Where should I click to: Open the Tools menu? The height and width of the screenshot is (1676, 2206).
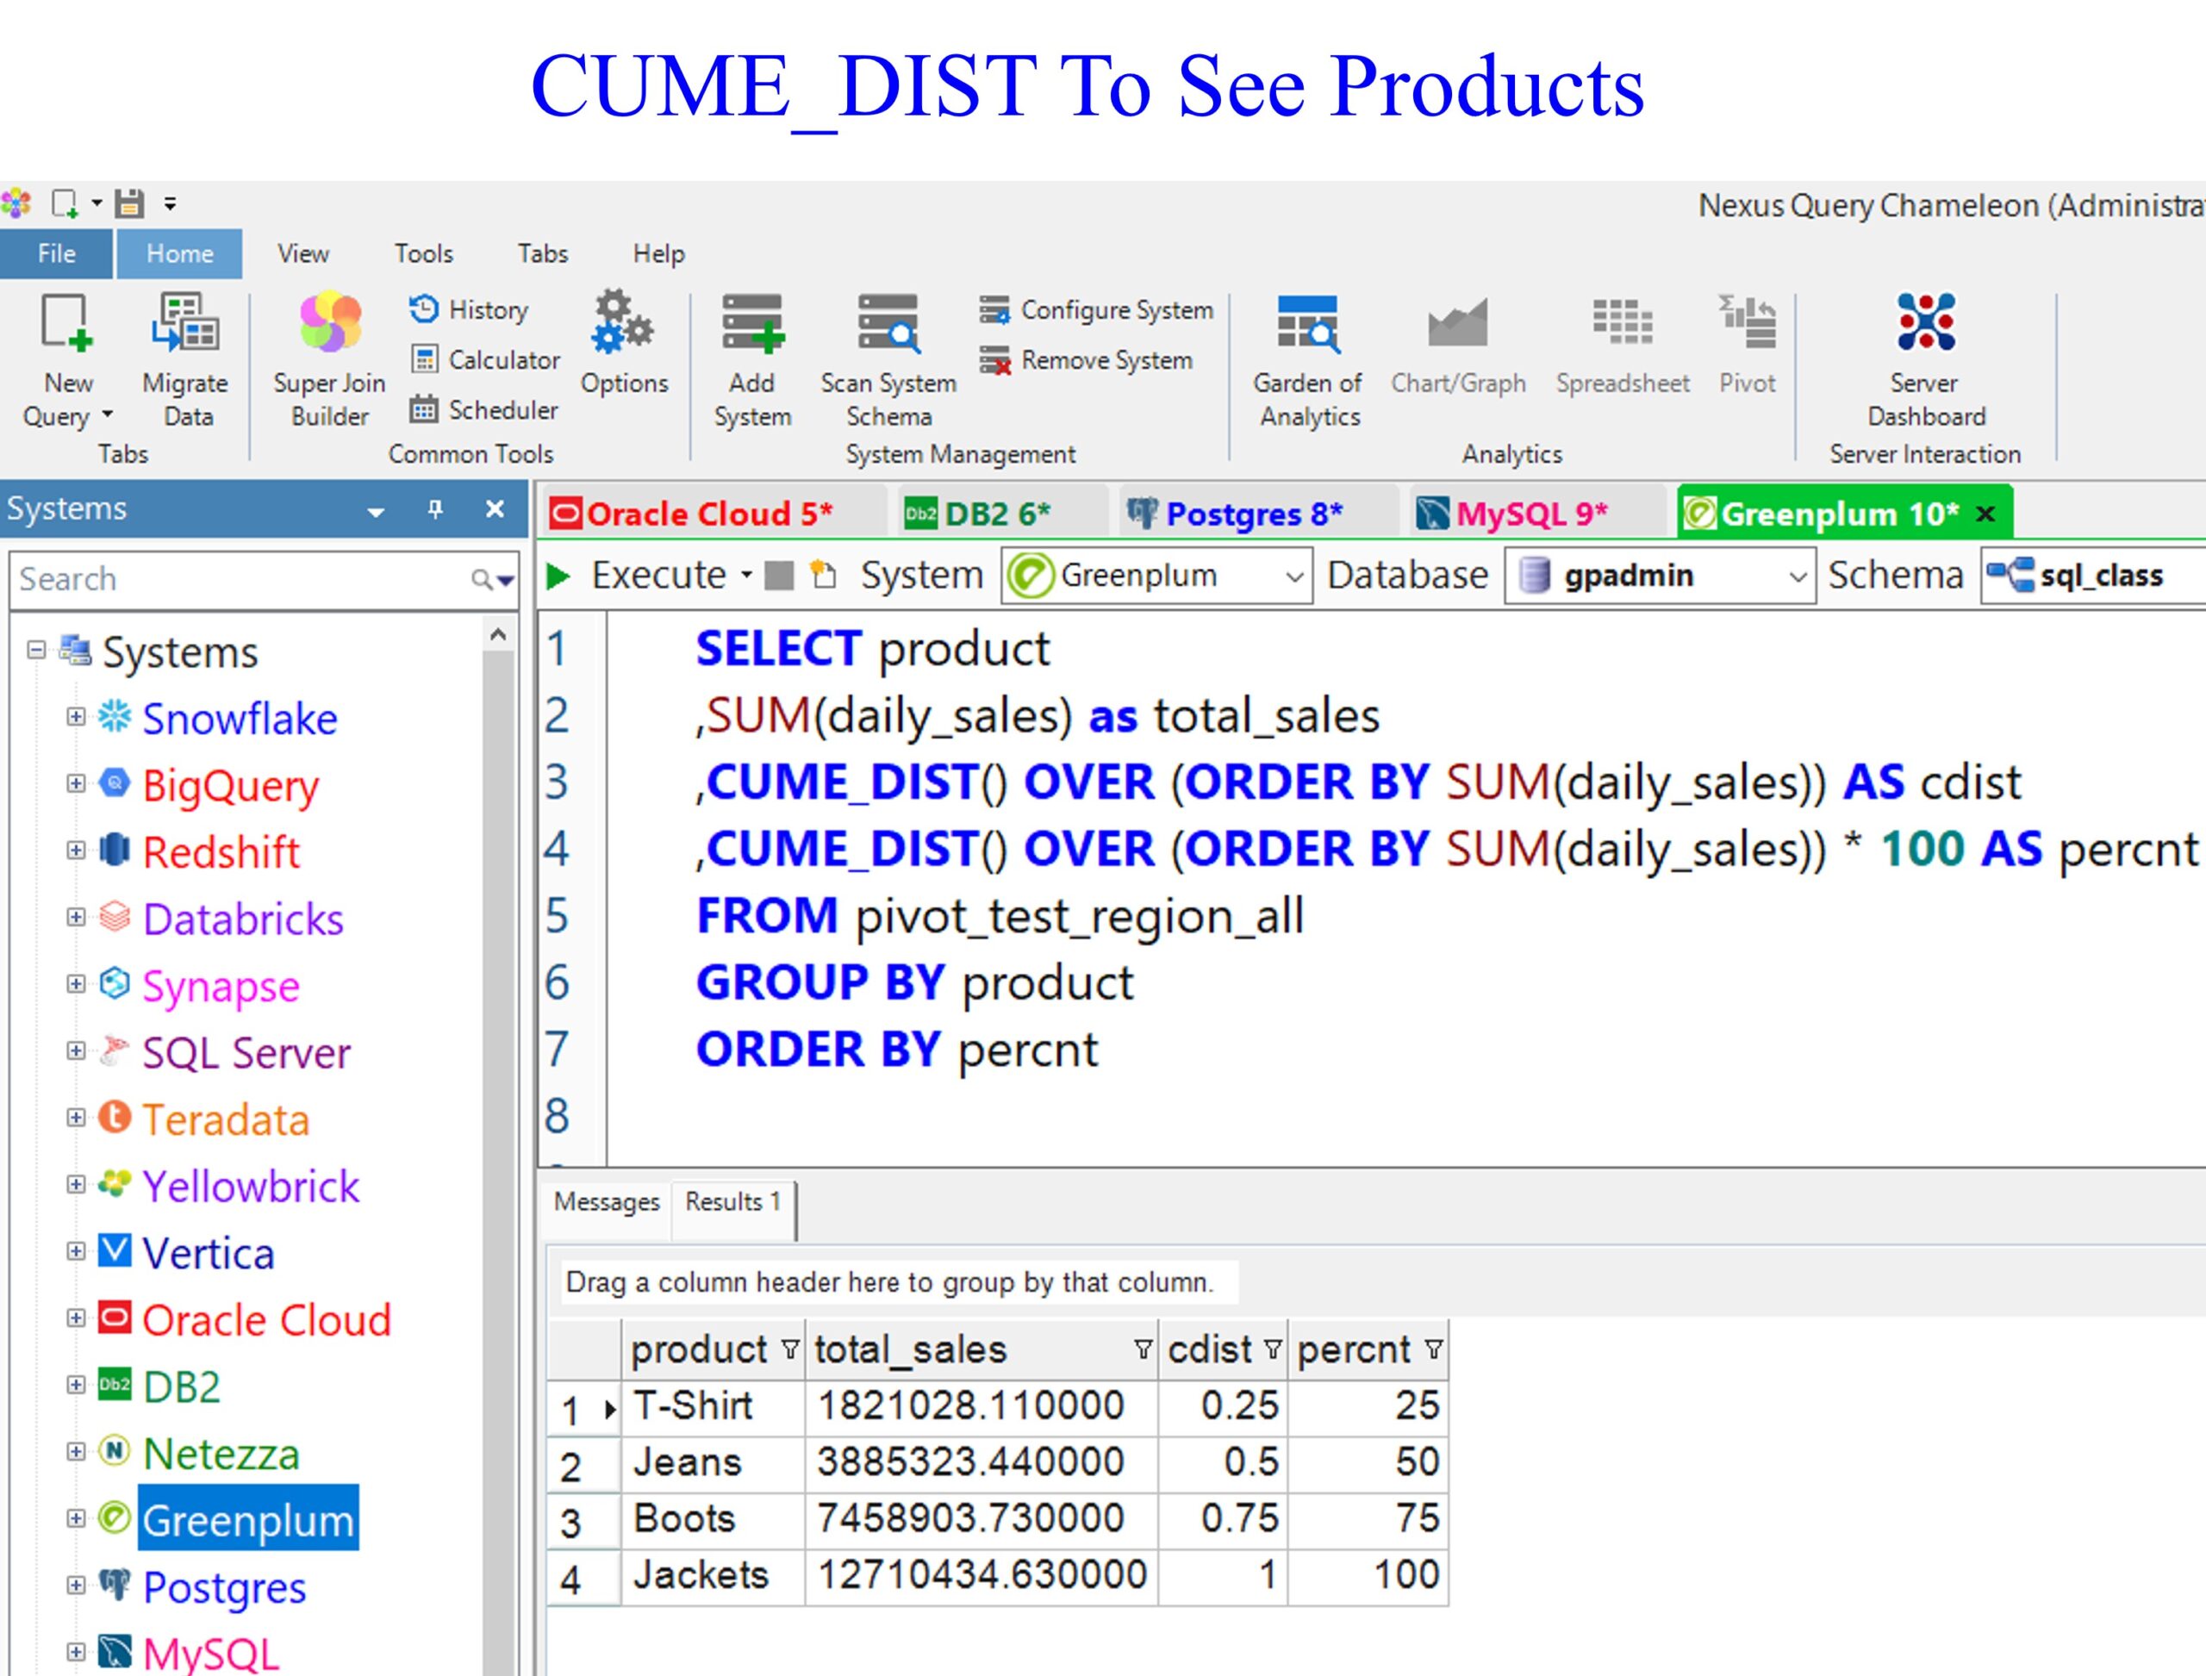click(423, 253)
